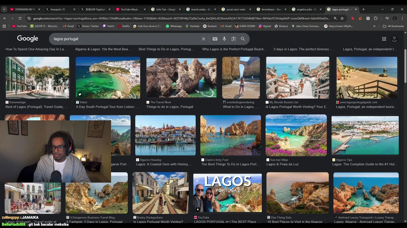
Task: Open the Chrome three-dot menu
Action: pos(402,18)
